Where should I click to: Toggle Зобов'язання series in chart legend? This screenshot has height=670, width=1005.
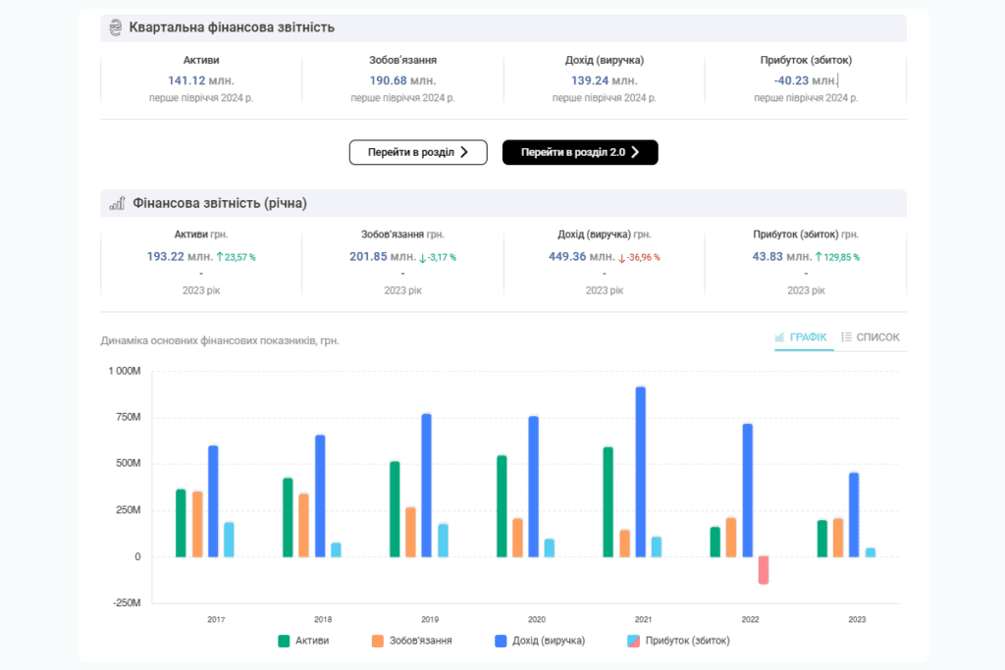click(x=412, y=641)
